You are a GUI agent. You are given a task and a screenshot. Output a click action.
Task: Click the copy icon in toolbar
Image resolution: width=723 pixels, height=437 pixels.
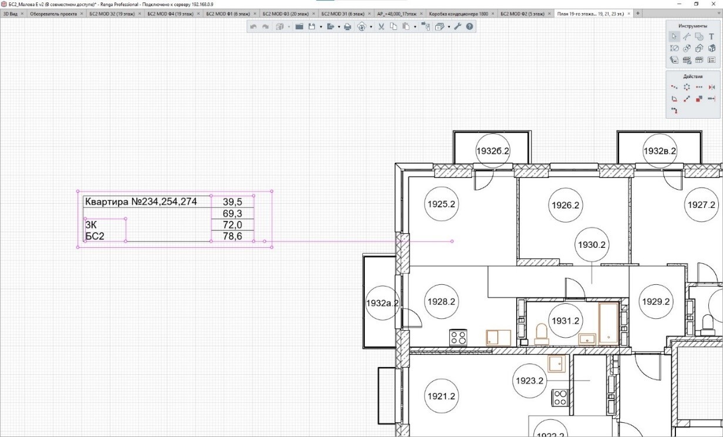[x=393, y=26]
